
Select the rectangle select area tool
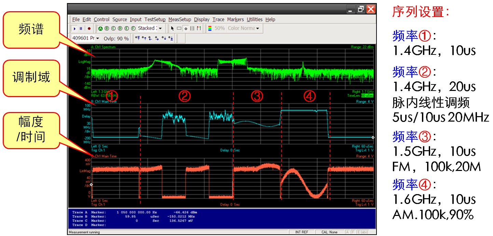(x=179, y=29)
